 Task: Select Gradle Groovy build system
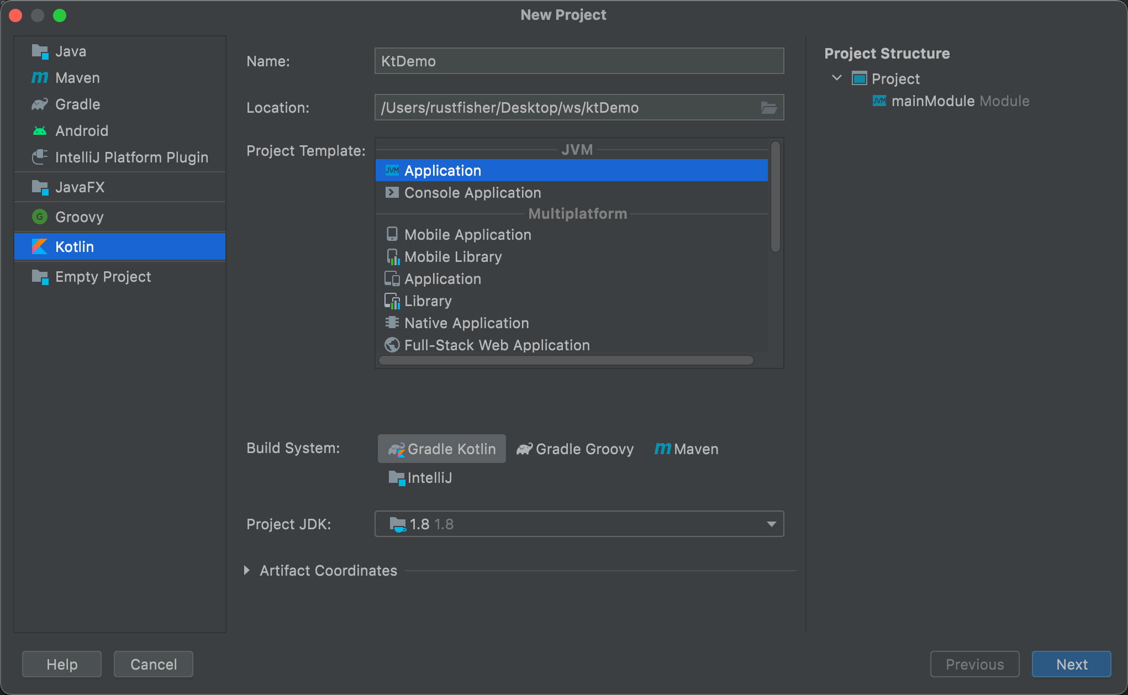pos(575,449)
